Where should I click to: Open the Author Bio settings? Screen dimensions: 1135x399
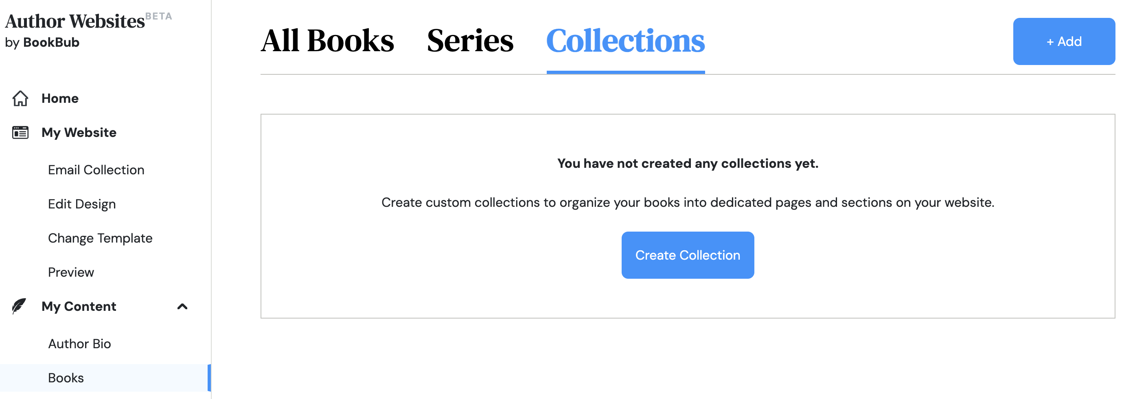pyautogui.click(x=79, y=344)
